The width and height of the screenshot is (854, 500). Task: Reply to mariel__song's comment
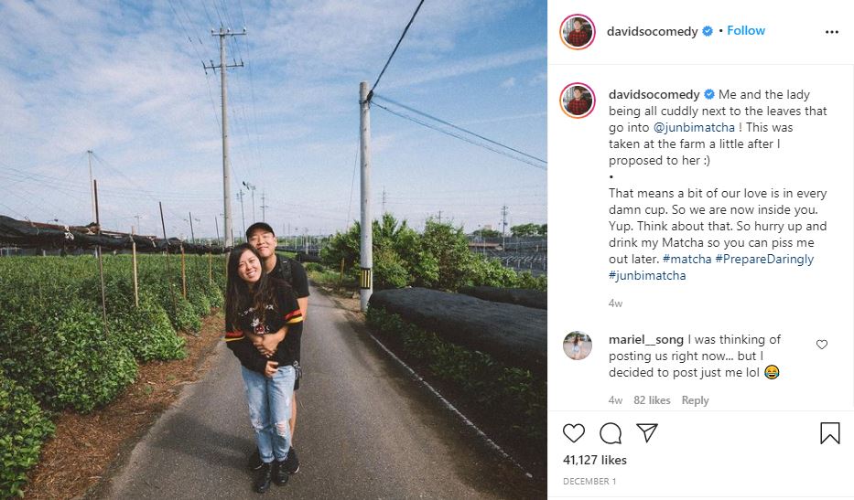(695, 400)
